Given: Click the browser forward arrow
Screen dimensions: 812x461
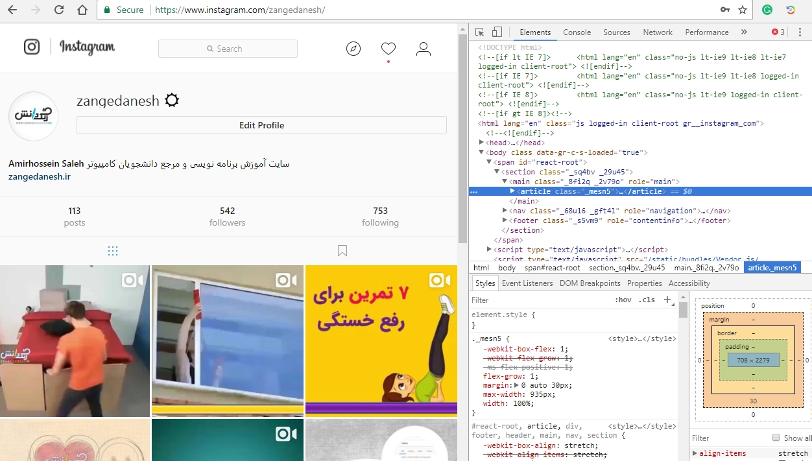Looking at the screenshot, I should coord(36,10).
